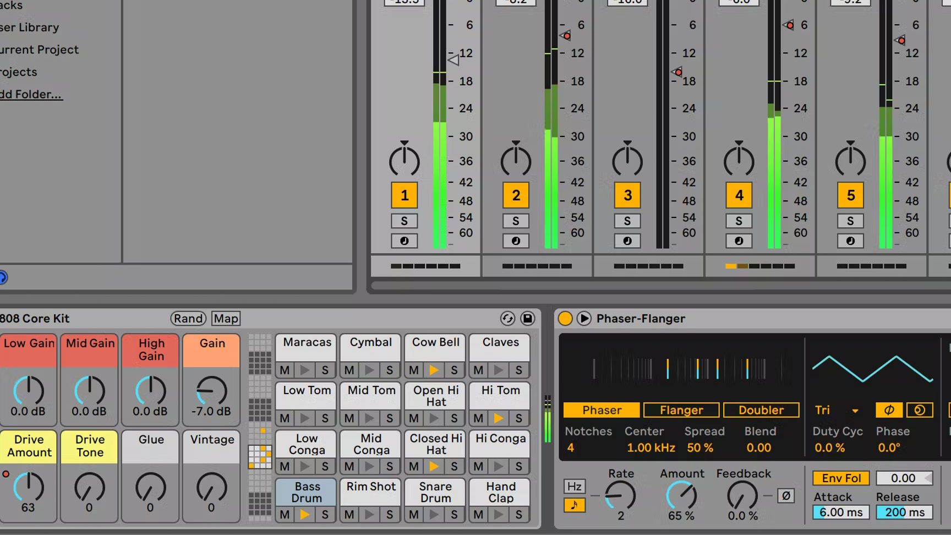The image size is (951, 535).
Task: Solo track 2 with its S button
Action: point(516,221)
